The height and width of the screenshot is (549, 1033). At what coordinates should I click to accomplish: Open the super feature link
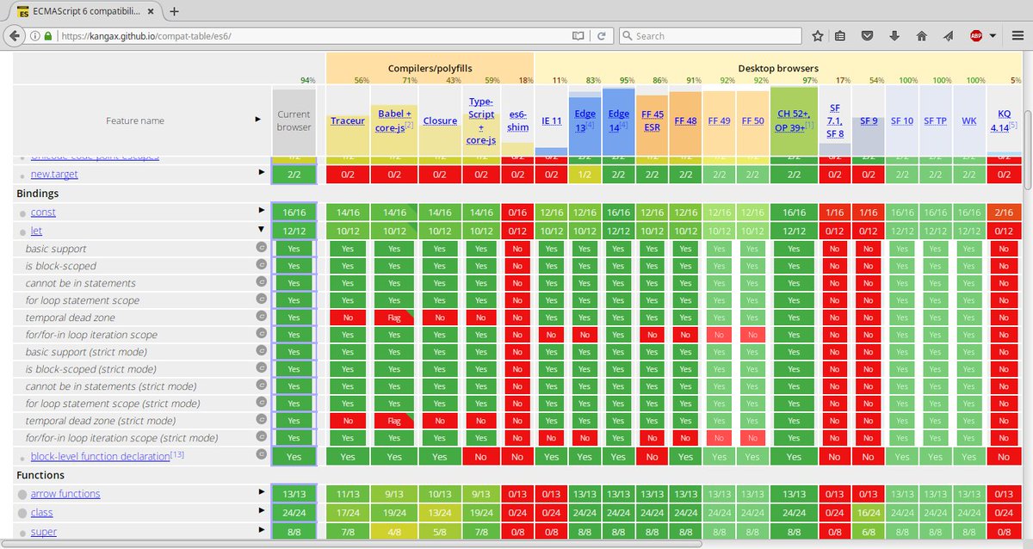point(44,532)
